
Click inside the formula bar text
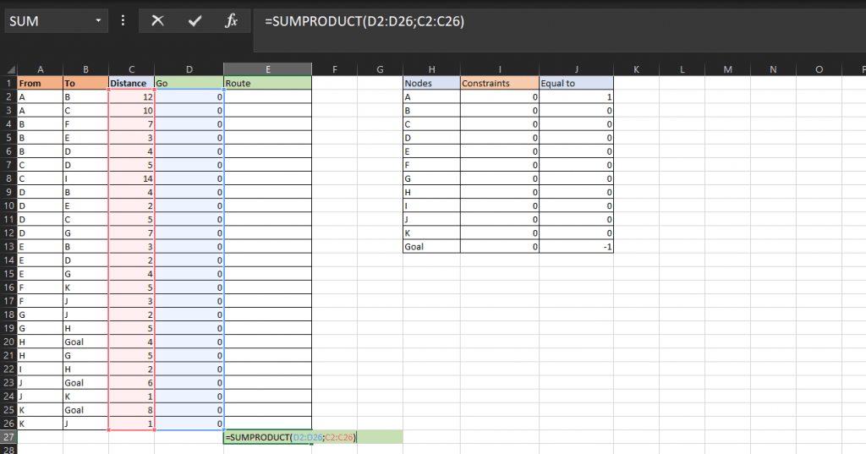click(507, 21)
